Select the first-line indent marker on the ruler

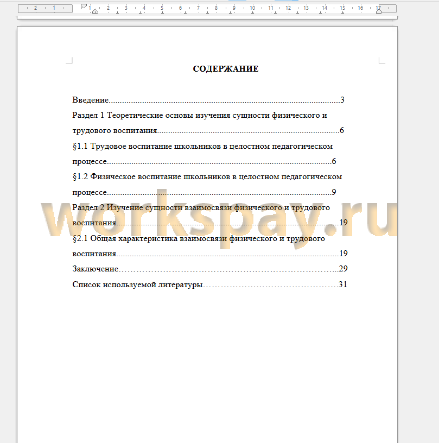pos(84,6)
